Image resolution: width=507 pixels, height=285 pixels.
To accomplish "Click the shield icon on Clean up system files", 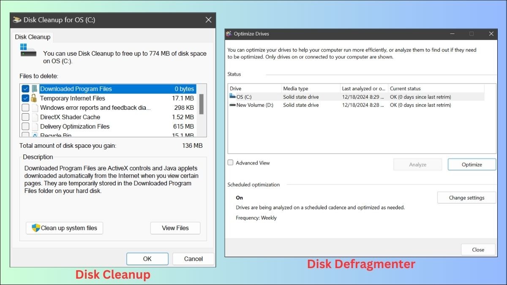I will tap(36, 228).
